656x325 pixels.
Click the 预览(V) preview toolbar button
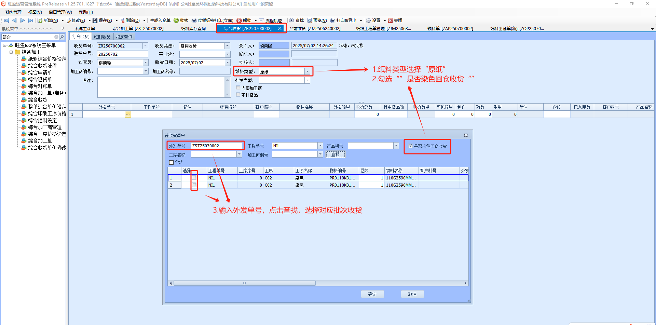point(317,21)
